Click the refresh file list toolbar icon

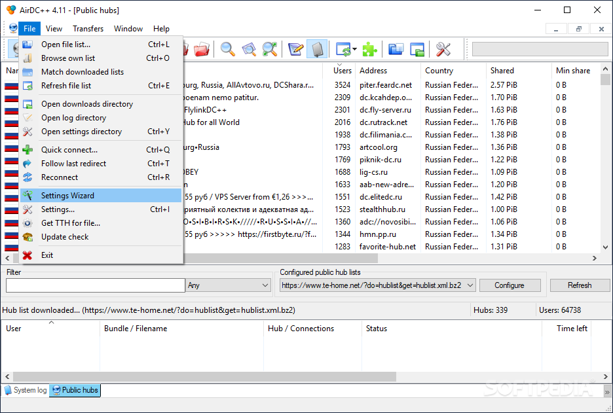tap(343, 49)
